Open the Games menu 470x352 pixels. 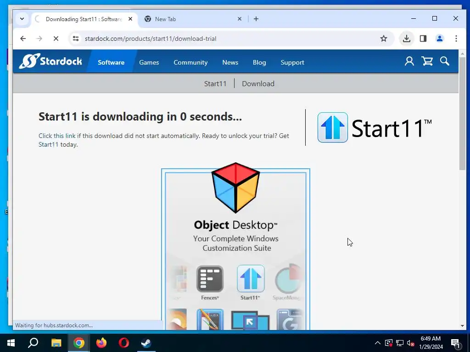pos(149,62)
